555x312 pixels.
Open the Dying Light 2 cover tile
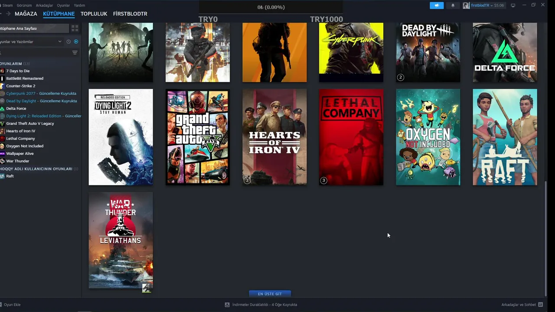pyautogui.click(x=121, y=137)
